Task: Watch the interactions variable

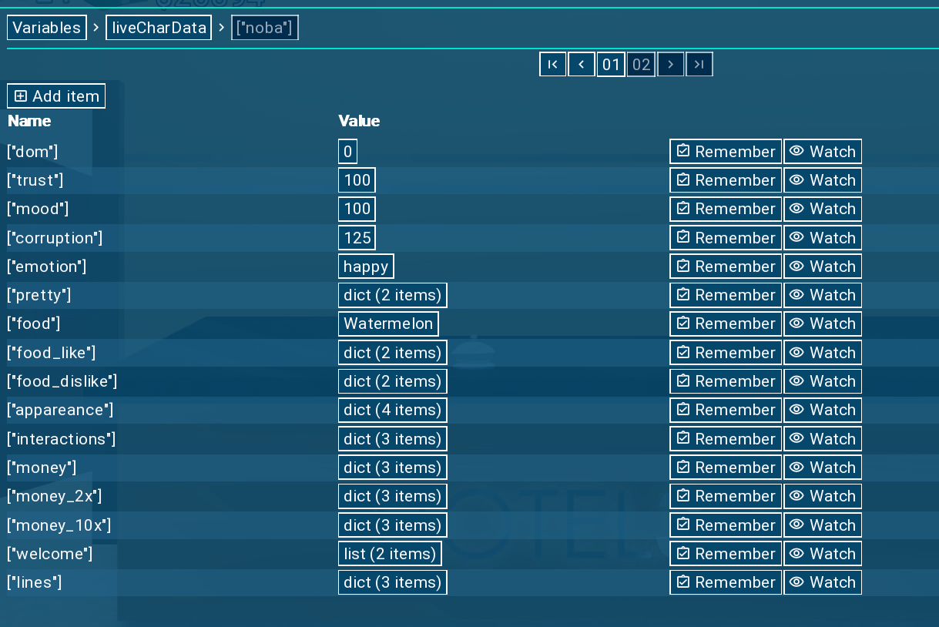Action: 823,439
